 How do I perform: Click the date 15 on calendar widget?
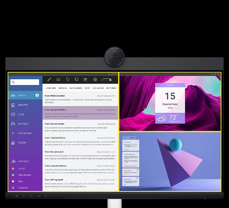tap(170, 96)
